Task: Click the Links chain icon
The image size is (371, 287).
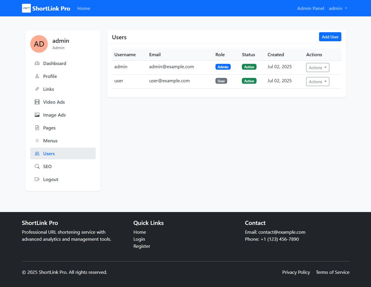Action: click(37, 89)
